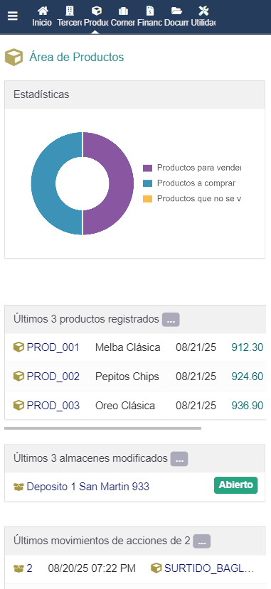
Task: Toggle the orange Productos que no se legend
Action: click(192, 199)
